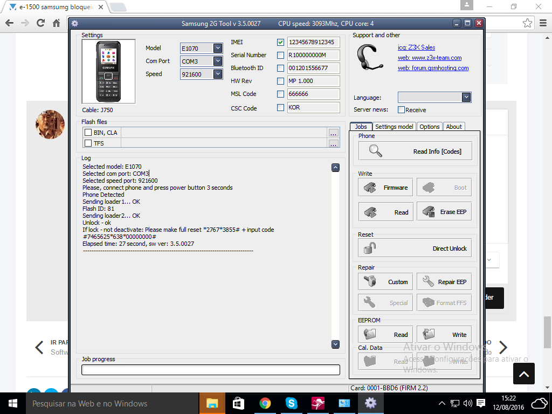Screen dimensions: 552x414
Task: Click the Erase EEP button
Action: (x=444, y=211)
